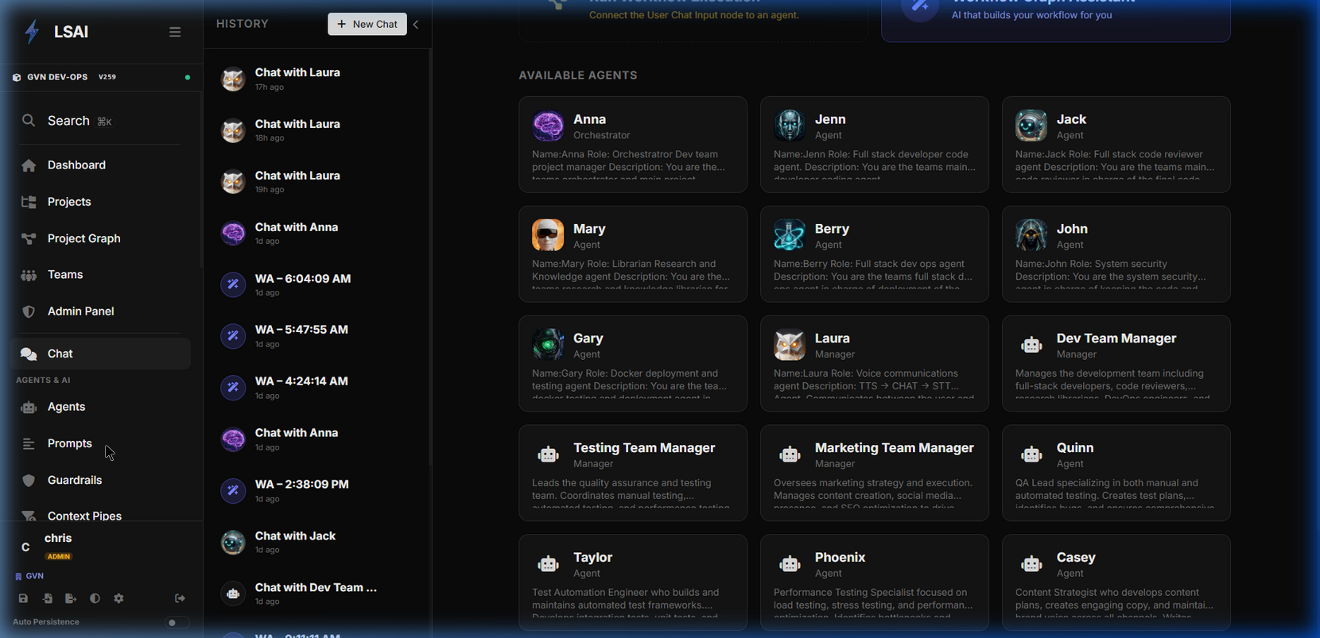
Task: Select the Anna Orchestrator agent card
Action: tap(633, 145)
